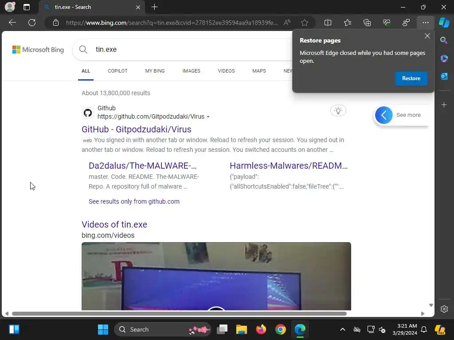454x340 pixels.
Task: Expand the GitHub result URL dropdown arrow
Action: 208,117
